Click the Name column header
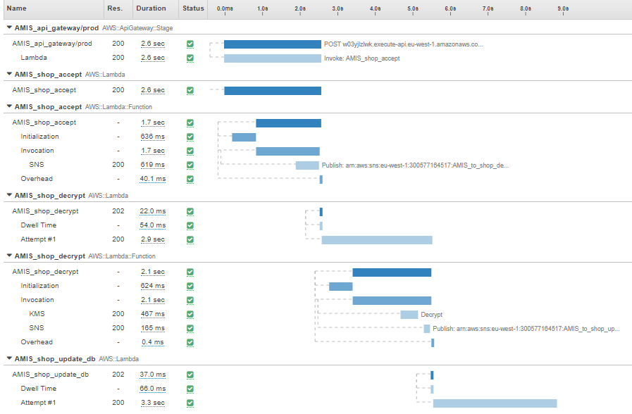632x414 pixels. click(16, 8)
